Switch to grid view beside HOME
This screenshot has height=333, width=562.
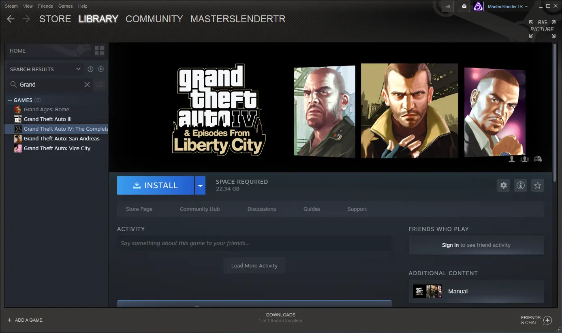point(99,51)
